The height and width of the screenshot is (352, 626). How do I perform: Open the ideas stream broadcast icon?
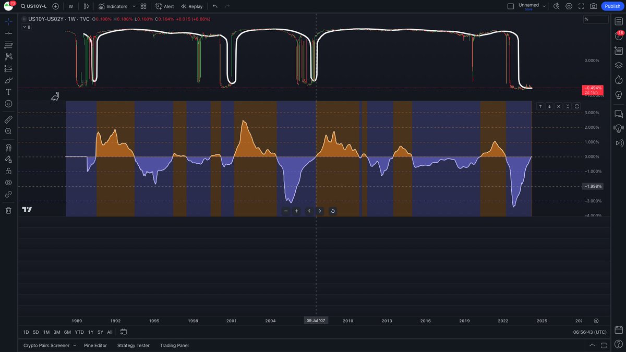(619, 128)
